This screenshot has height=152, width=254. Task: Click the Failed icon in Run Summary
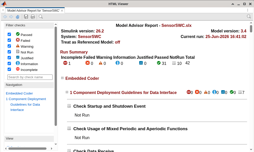87,63
